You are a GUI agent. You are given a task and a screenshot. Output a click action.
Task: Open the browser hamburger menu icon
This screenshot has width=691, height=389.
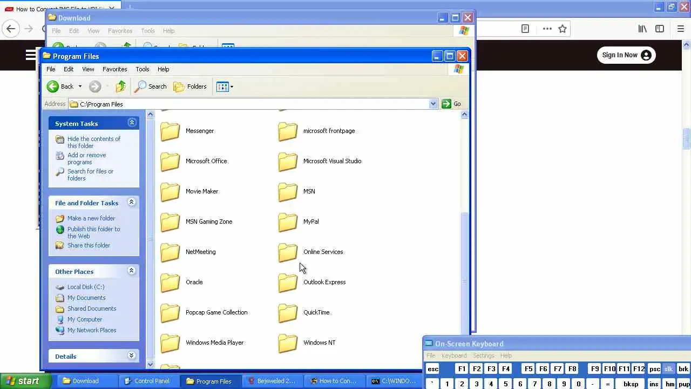click(x=681, y=29)
